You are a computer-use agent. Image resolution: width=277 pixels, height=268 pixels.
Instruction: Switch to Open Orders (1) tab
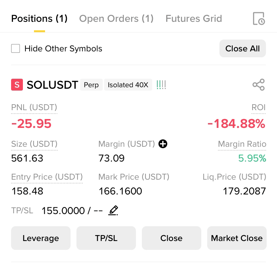116,18
